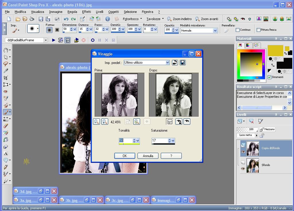Screen dimensions: 294x211
Task: Select the Text tool
Action: 6,154
